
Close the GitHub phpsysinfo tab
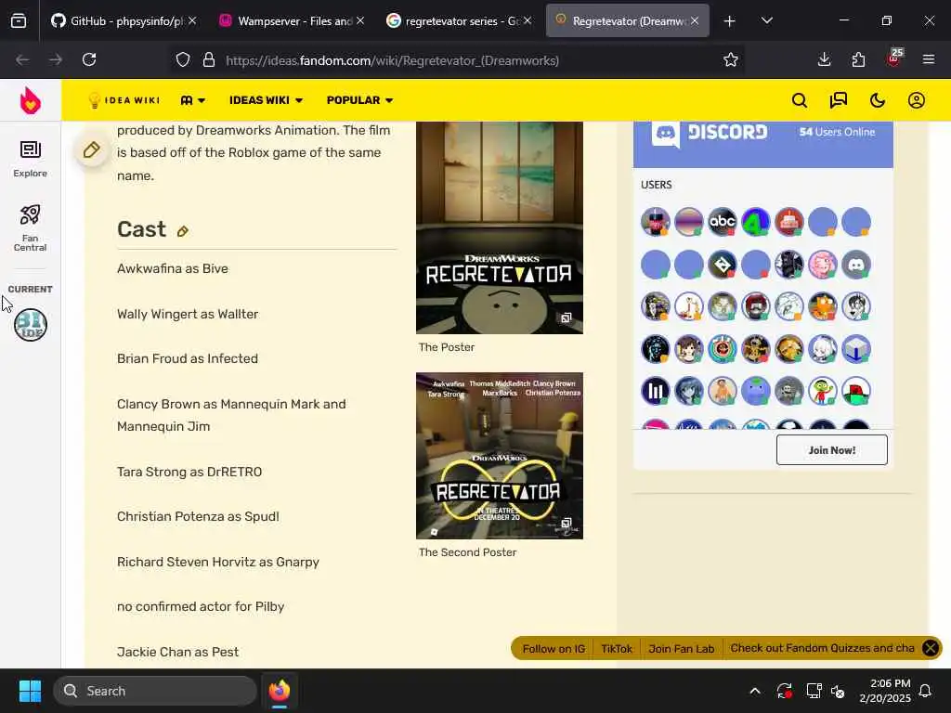click(191, 20)
